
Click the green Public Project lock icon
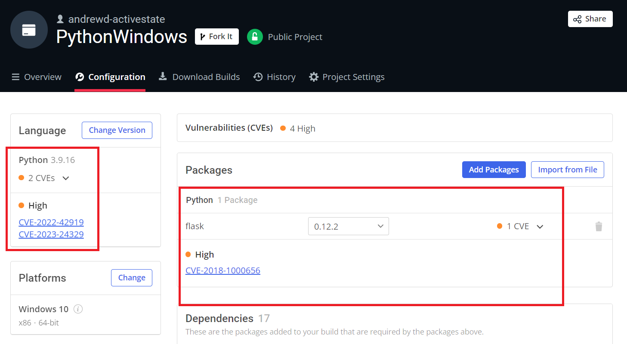coord(255,37)
